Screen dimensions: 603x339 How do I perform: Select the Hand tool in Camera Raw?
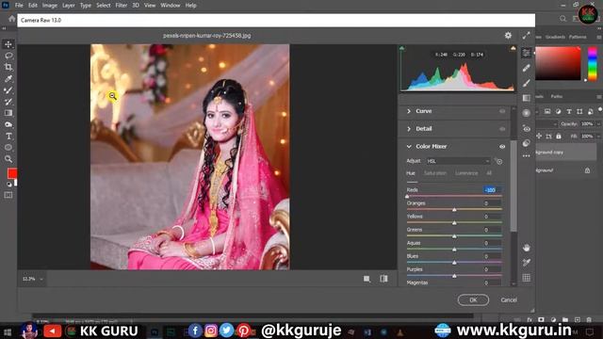tap(526, 248)
